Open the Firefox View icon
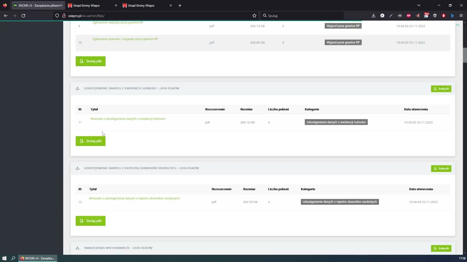The width and height of the screenshot is (467, 262). [5, 5]
